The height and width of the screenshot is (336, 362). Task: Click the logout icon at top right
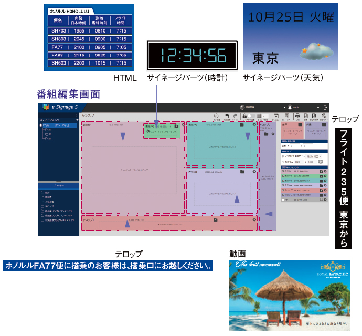(x=326, y=107)
